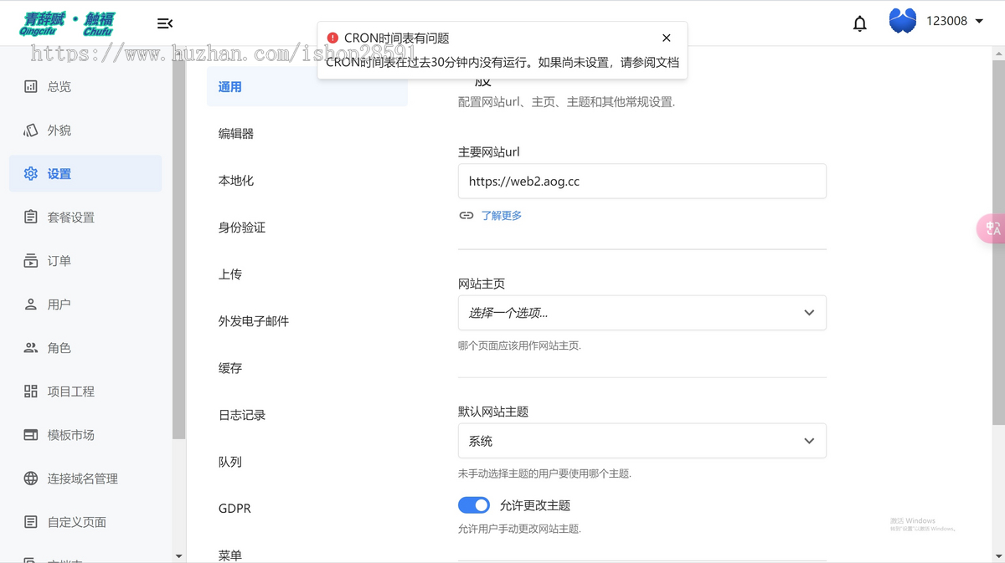Click the 自定义页面 document icon
The image size is (1005, 563).
[x=31, y=521]
